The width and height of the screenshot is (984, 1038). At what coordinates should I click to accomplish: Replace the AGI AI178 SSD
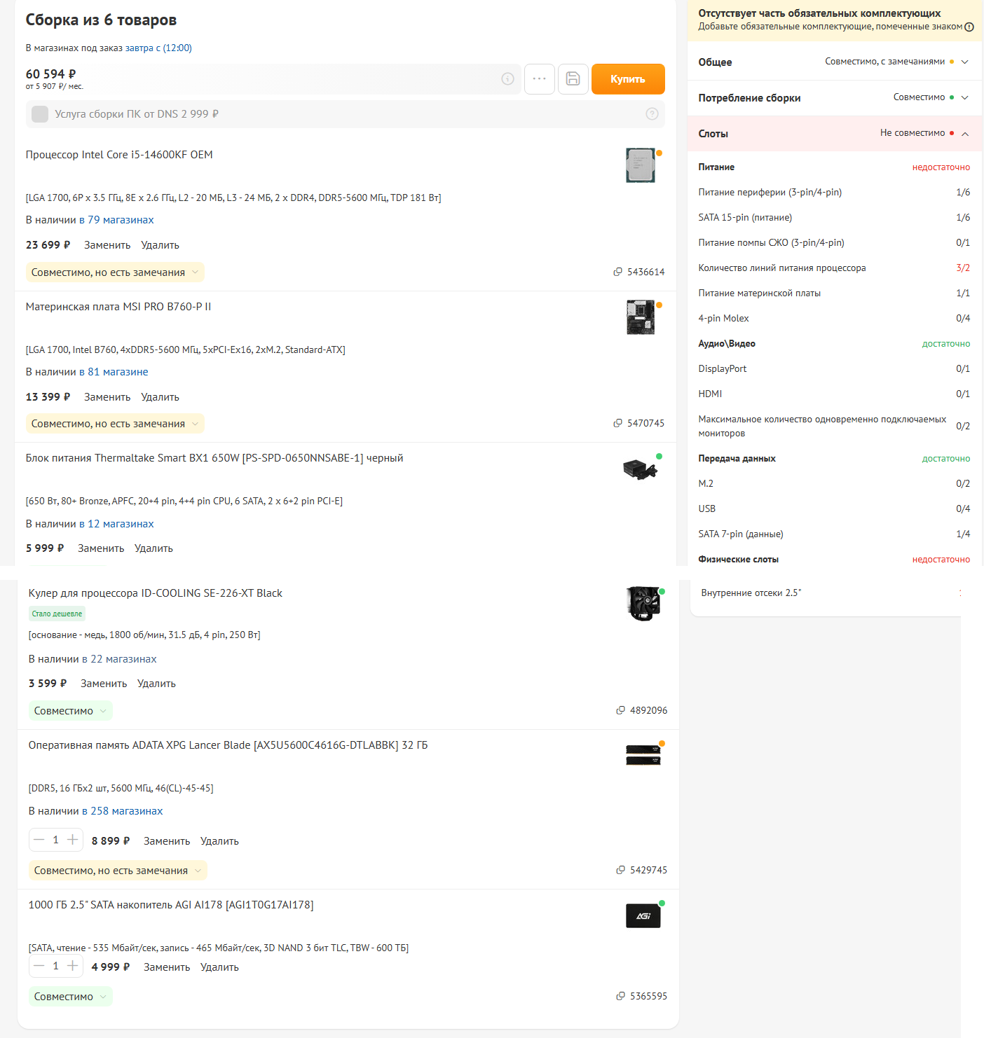[167, 967]
